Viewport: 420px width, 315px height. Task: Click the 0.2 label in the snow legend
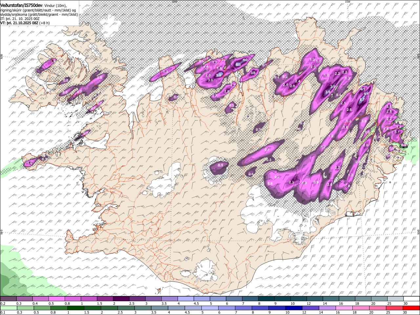click(3, 303)
